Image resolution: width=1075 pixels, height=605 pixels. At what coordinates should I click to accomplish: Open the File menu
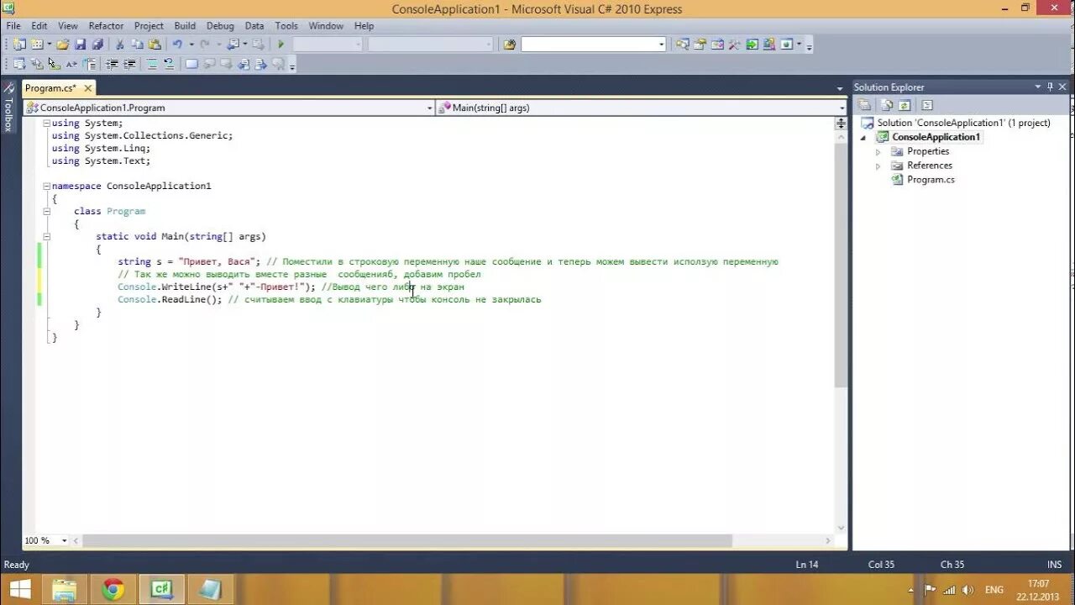click(13, 26)
